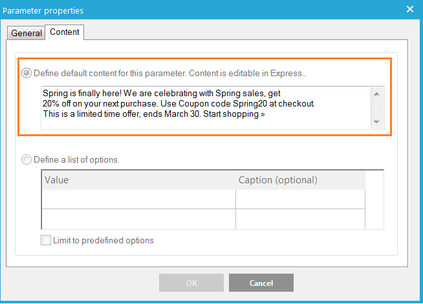Viewport: 423px width, 304px height.
Task: Click the text box scroll up arrow
Action: click(x=377, y=94)
